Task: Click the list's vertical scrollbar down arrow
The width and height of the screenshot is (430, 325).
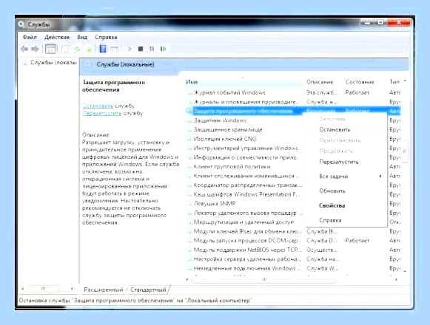Action: 405,270
